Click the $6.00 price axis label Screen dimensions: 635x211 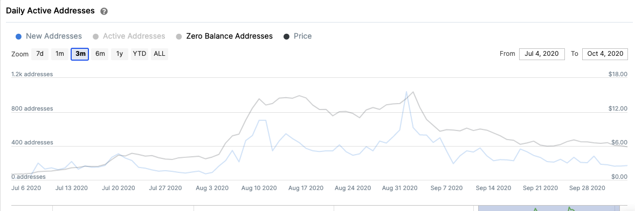click(x=619, y=143)
